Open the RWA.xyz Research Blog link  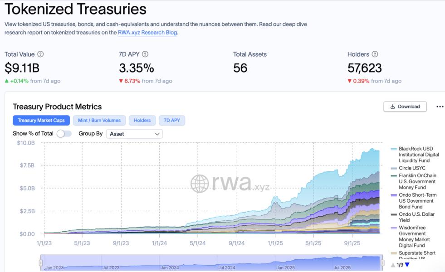click(147, 33)
